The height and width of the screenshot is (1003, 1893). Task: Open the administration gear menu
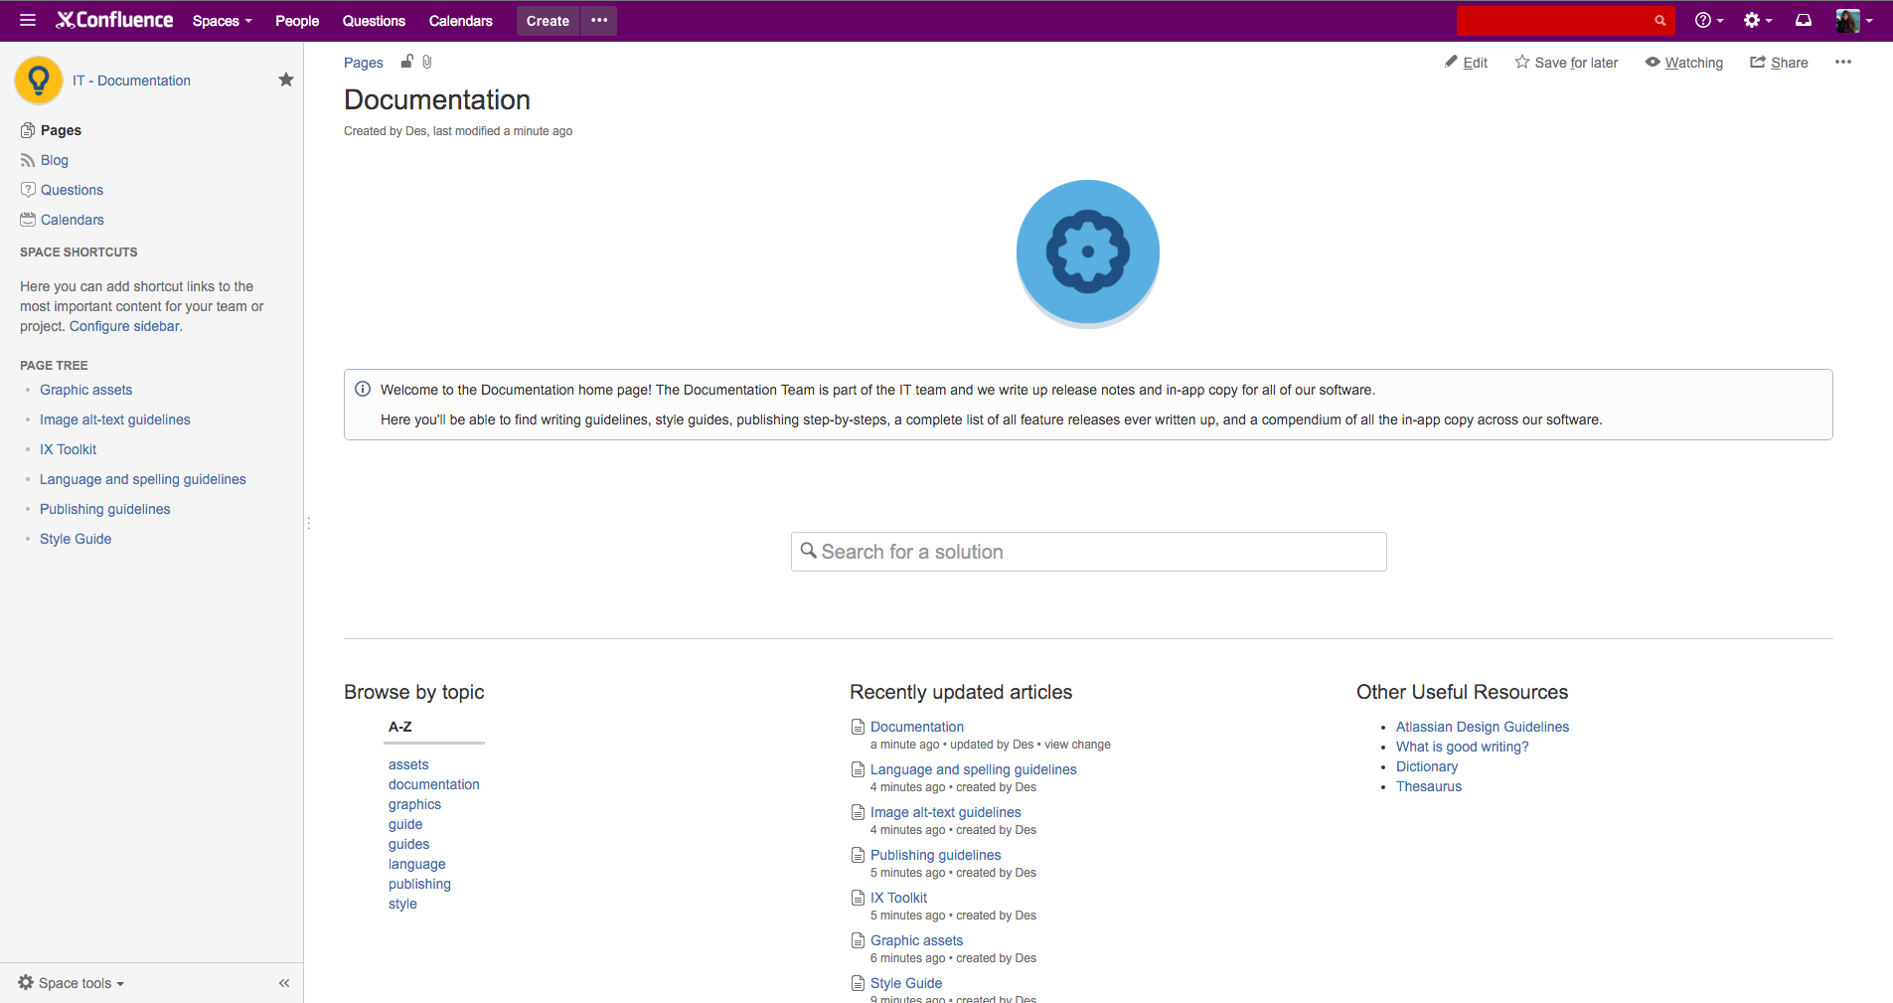tap(1758, 20)
